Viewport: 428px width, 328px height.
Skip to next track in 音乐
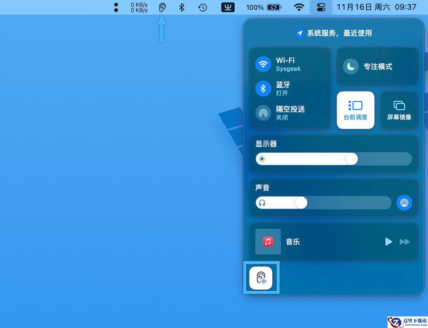pyautogui.click(x=405, y=242)
